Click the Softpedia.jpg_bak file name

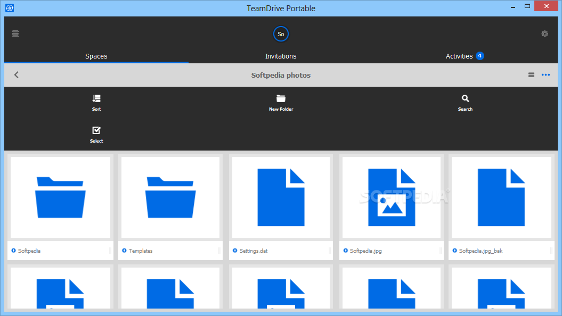[x=480, y=251]
